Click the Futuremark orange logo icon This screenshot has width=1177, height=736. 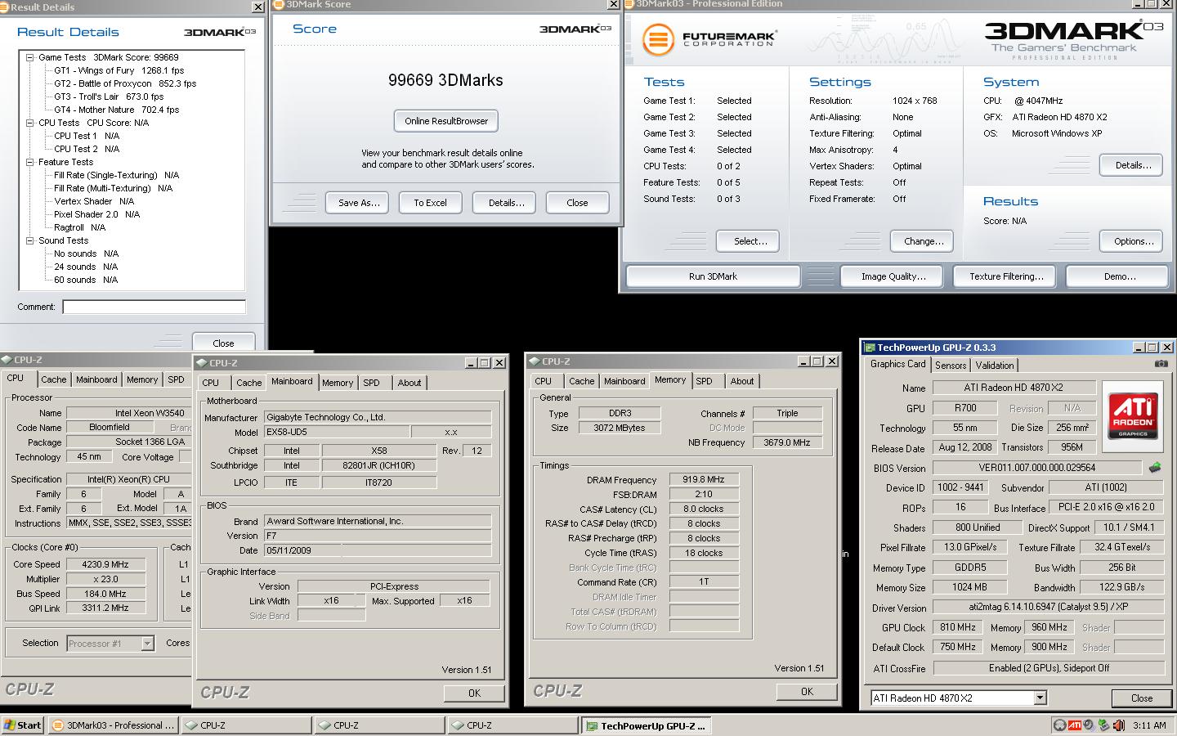coord(658,39)
